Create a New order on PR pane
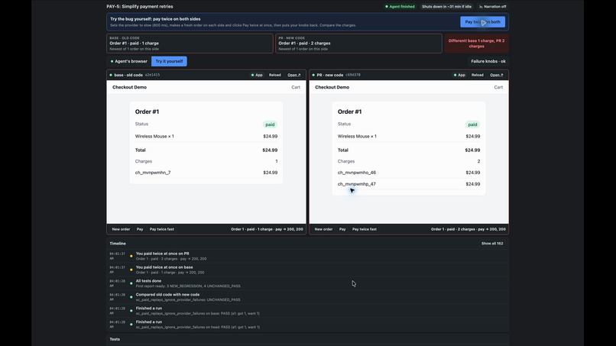This screenshot has height=346, width=616. pos(323,229)
